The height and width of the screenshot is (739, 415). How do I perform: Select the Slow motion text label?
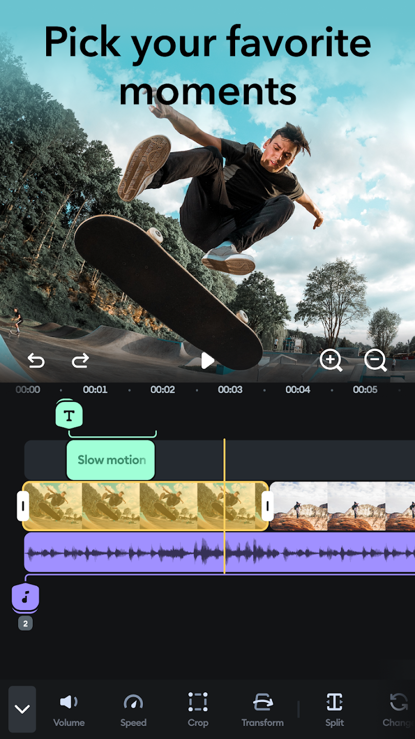click(110, 460)
